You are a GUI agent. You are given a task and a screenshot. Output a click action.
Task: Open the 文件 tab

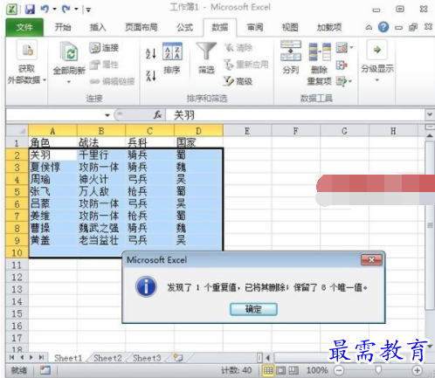click(24, 27)
